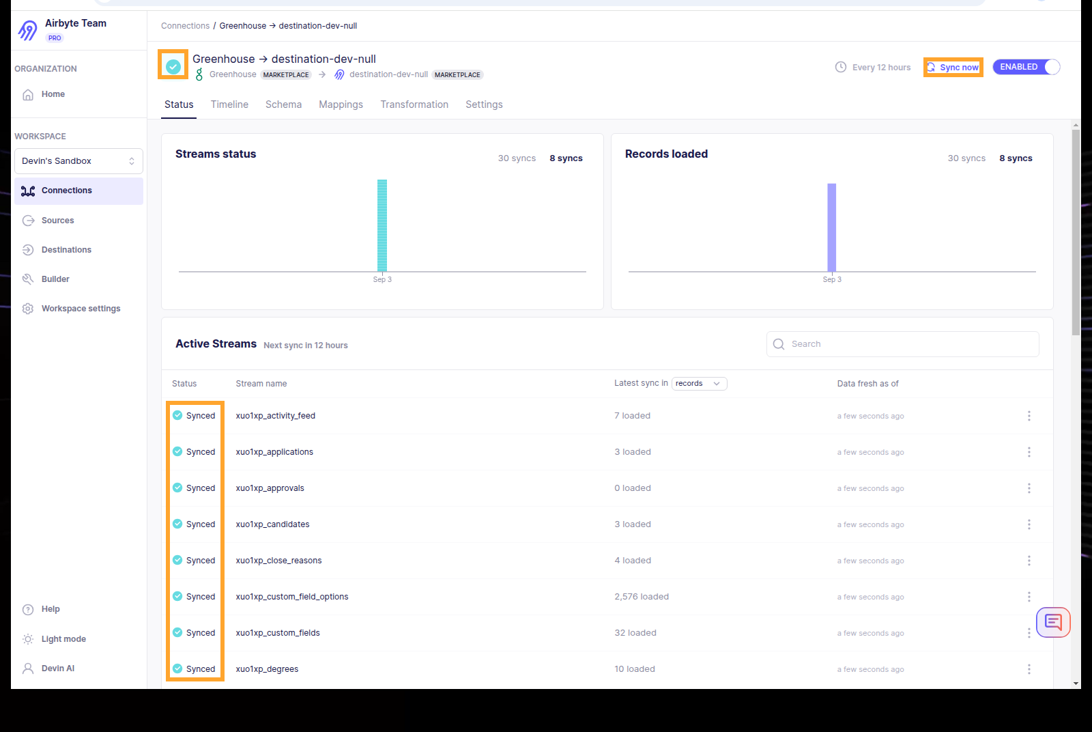Screen dimensions: 1092x732
Task: Open the Greenhouse source link in header
Action: (233, 74)
